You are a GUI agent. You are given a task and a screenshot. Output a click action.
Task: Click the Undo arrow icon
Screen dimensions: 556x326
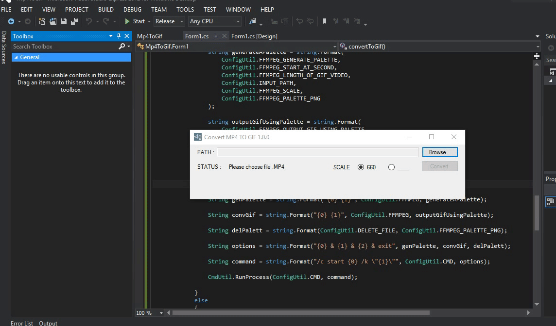tap(89, 21)
